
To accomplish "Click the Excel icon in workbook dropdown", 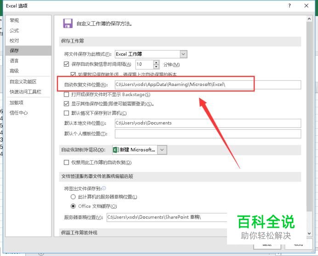I will [116, 150].
